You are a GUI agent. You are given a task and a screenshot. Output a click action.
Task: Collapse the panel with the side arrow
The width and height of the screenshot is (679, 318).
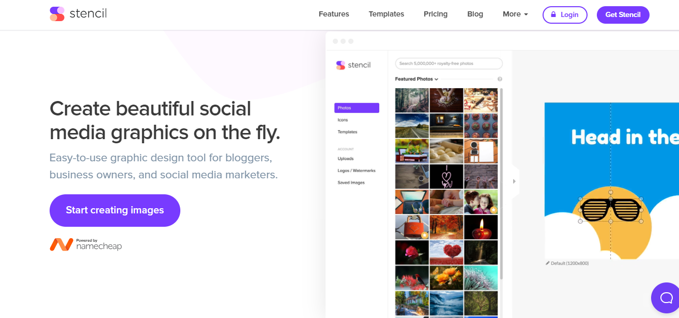(x=514, y=181)
